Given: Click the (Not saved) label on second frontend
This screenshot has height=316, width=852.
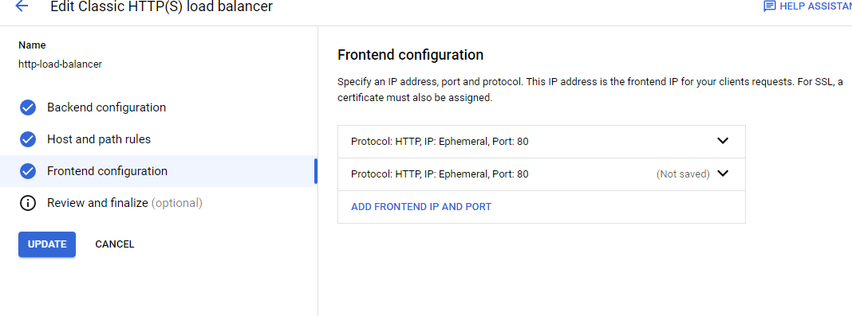Looking at the screenshot, I should 683,174.
